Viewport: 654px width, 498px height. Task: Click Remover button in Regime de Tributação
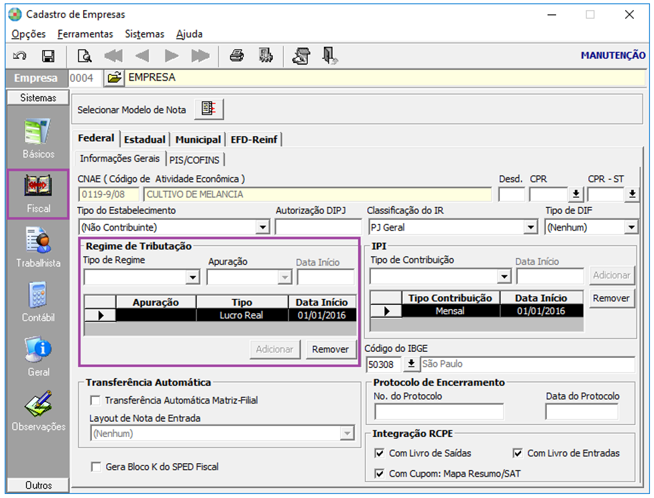pyautogui.click(x=330, y=349)
